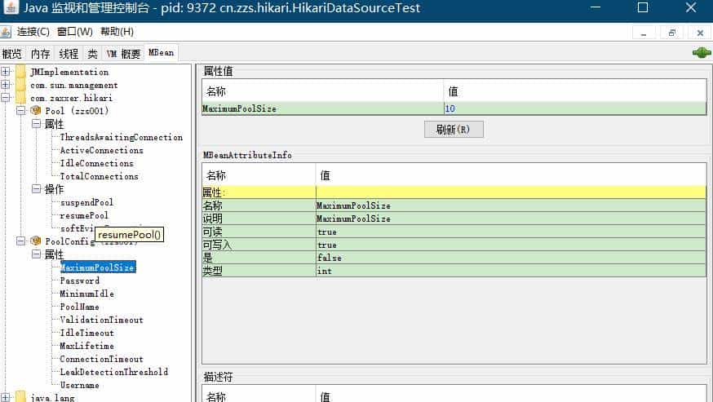Expand the JMImplementation node

(x=6, y=72)
